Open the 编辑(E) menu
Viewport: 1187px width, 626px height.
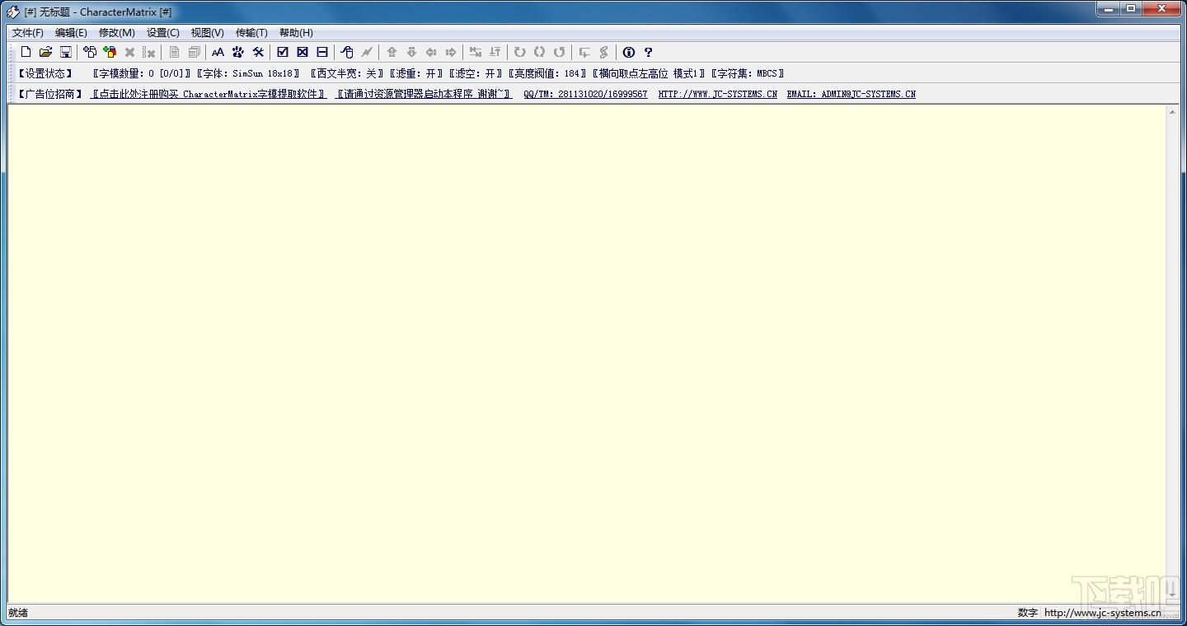[x=71, y=33]
